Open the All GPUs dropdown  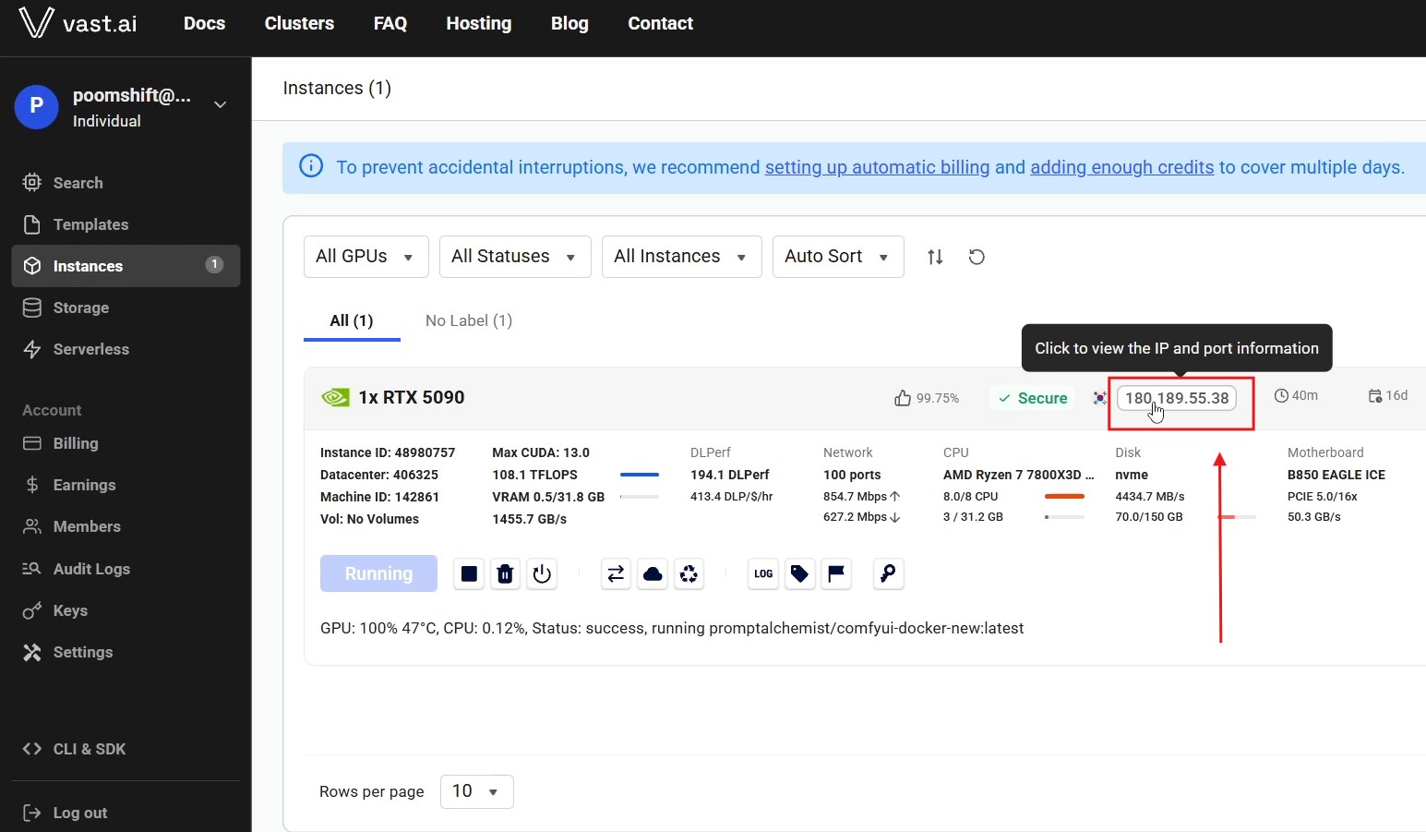(x=366, y=257)
